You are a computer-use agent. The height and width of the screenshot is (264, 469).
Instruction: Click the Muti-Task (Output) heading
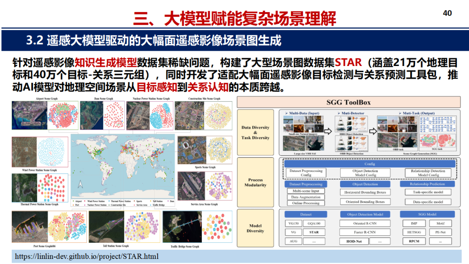click(418, 113)
